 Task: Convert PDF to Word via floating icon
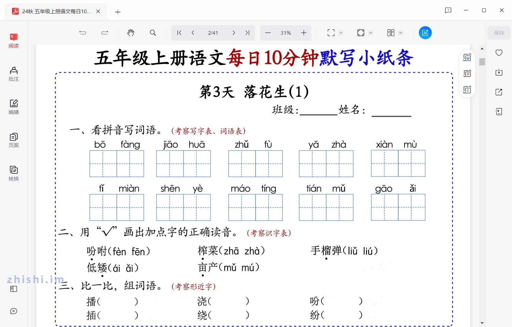coord(467,58)
